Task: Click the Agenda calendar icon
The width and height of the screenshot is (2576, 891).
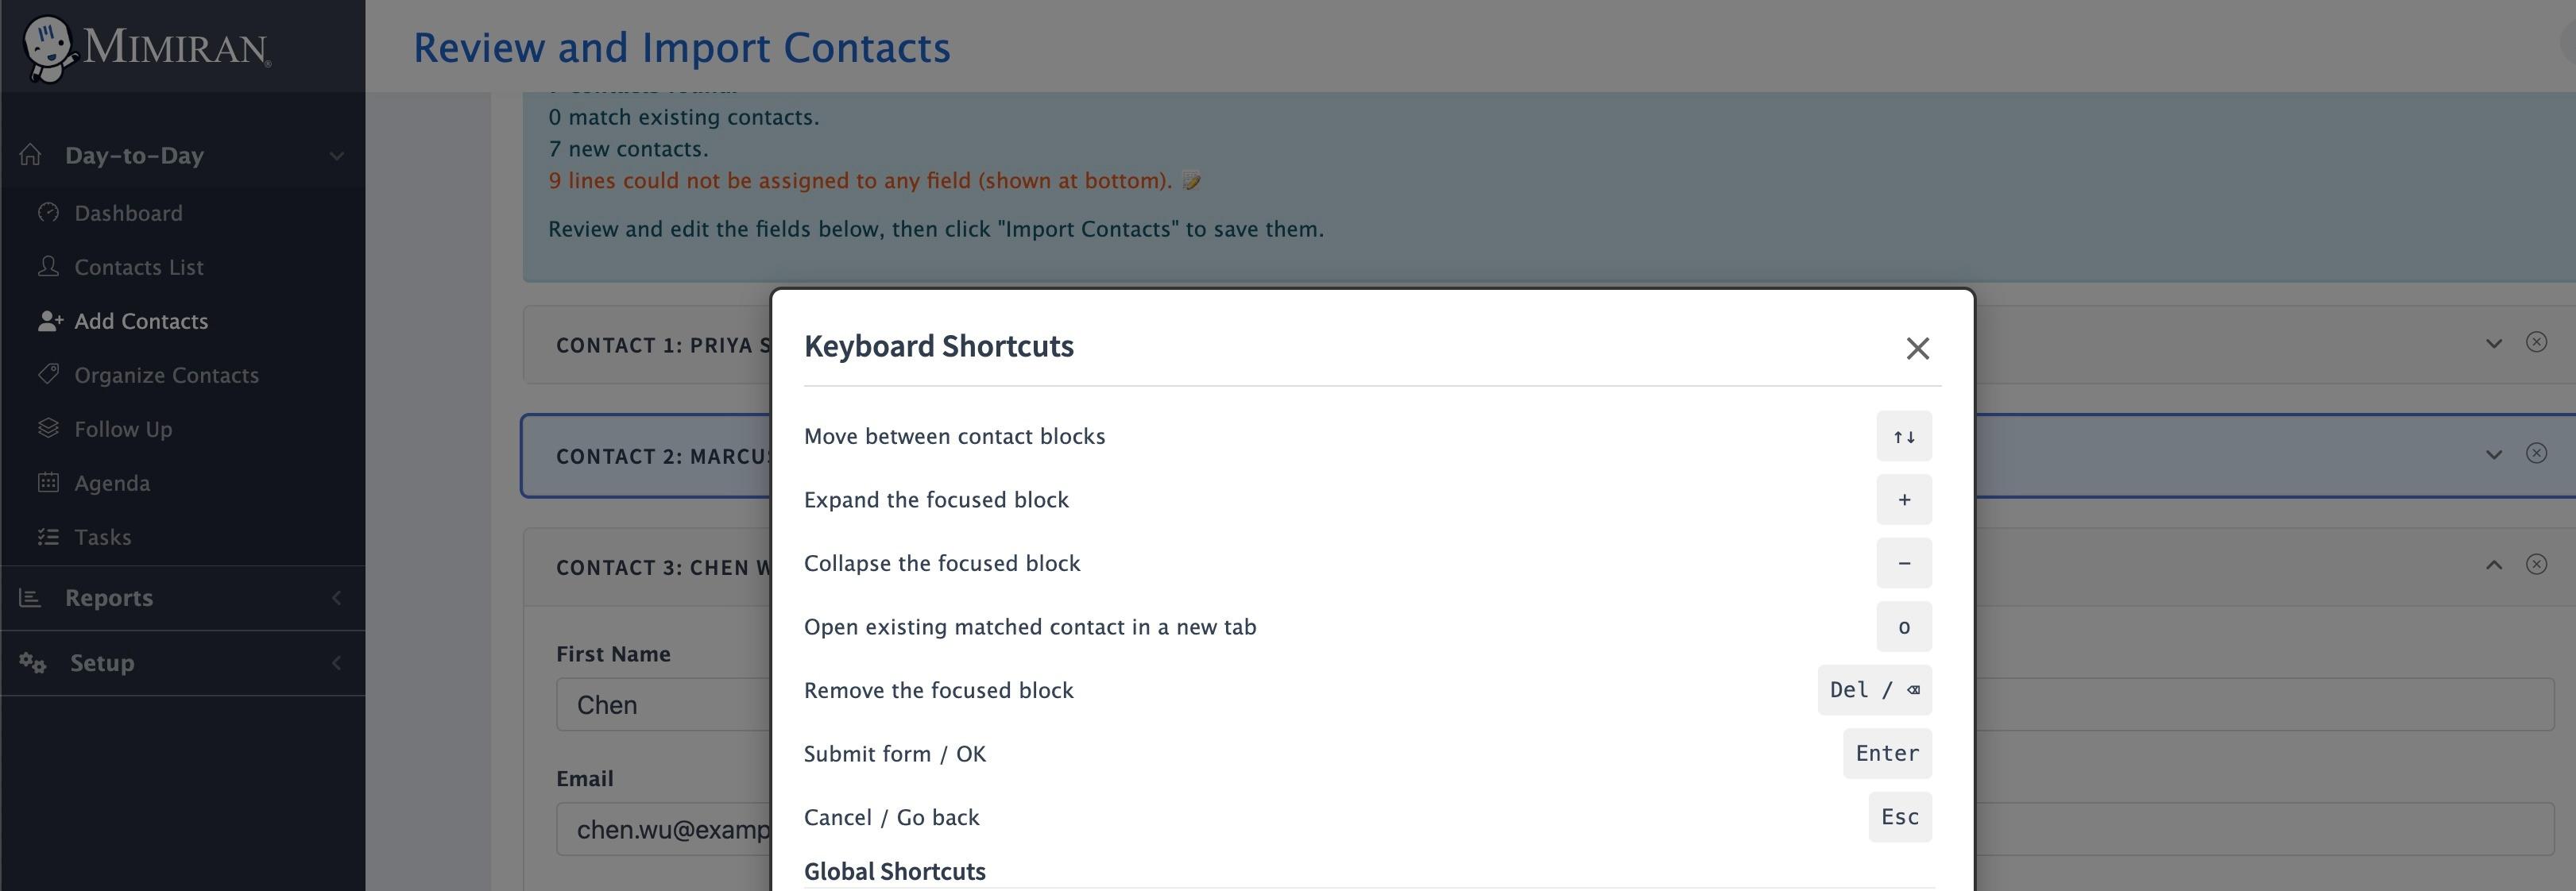Action: 48,483
